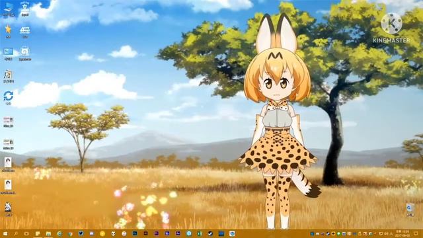
Task: Open the blue sync-arrows desktop shortcut
Action: 8,98
